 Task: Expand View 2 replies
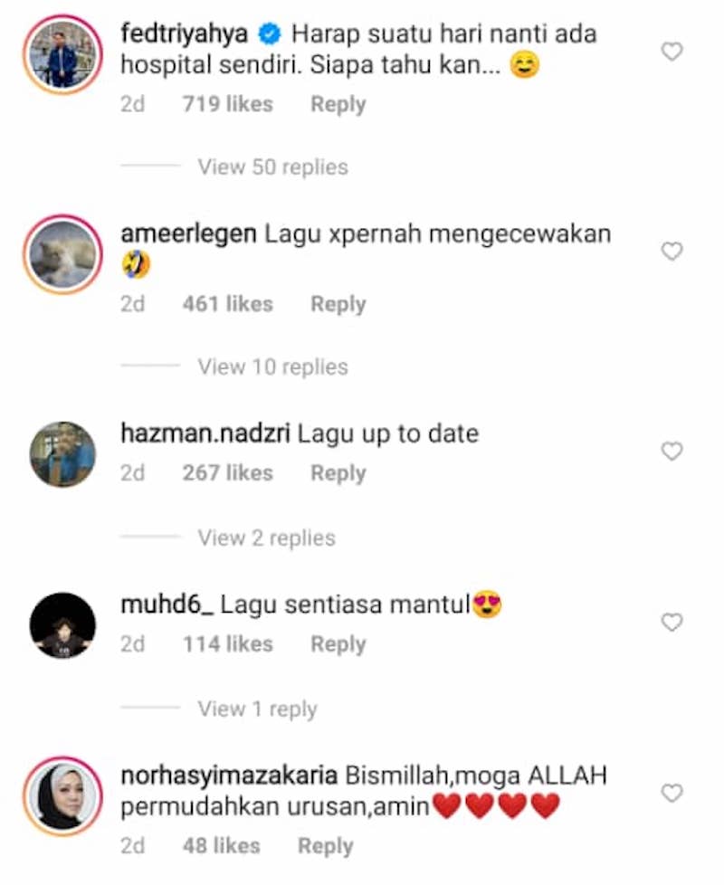coord(266,538)
